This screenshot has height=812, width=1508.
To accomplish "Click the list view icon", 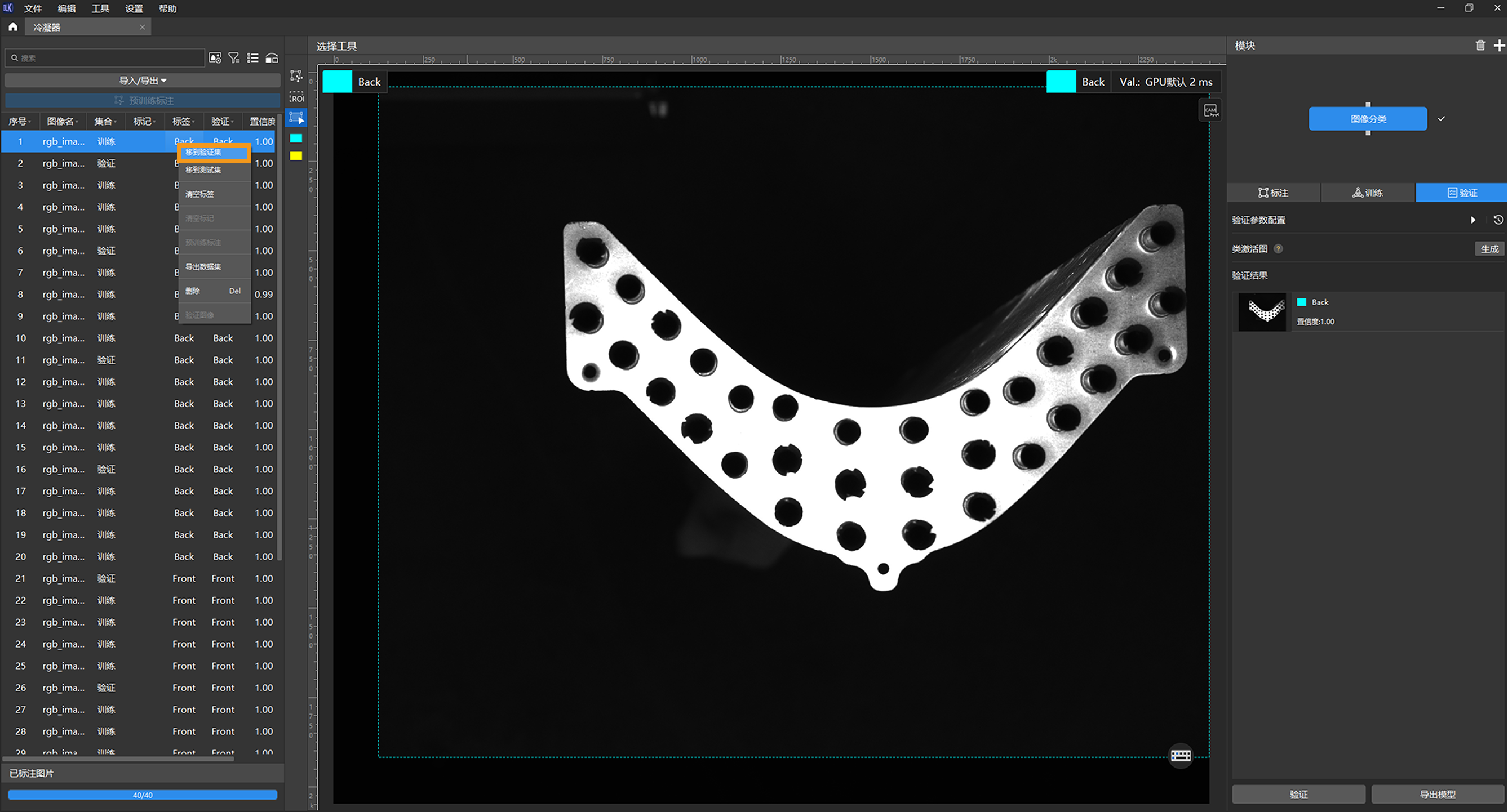I will pos(252,58).
